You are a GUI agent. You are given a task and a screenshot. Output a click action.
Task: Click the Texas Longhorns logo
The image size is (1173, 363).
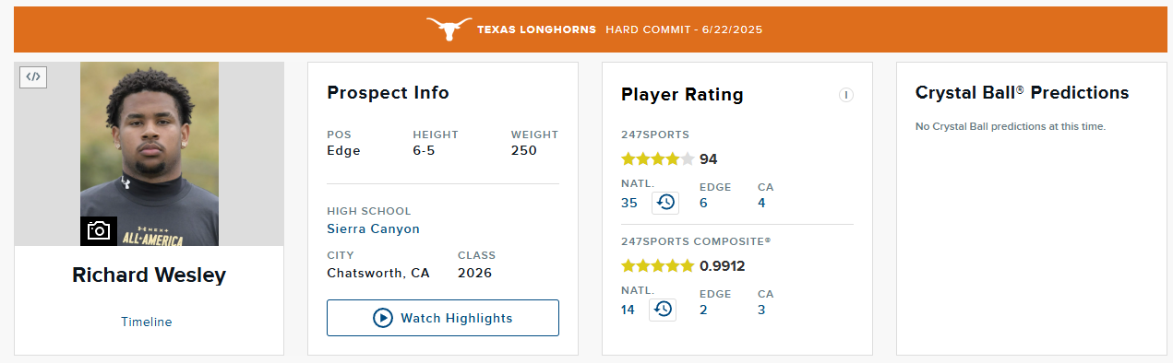[449, 29]
